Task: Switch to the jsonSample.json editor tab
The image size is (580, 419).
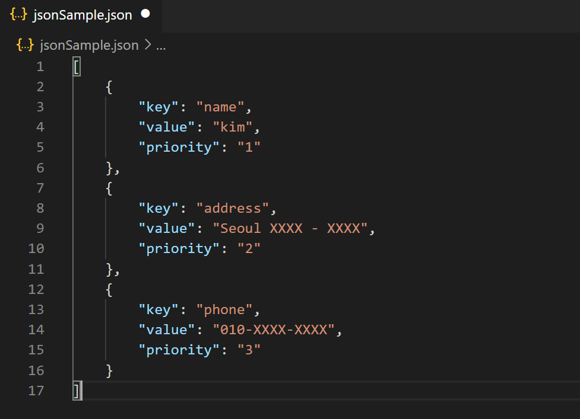Action: tap(80, 15)
